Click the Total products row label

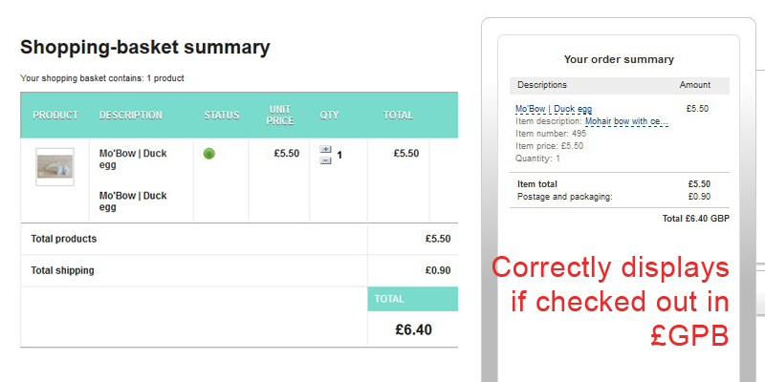[x=64, y=239]
